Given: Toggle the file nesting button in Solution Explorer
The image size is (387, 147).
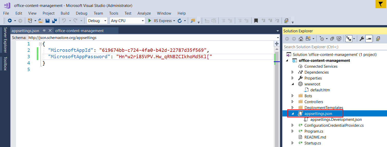Looking at the screenshot, I should click(x=348, y=39).
